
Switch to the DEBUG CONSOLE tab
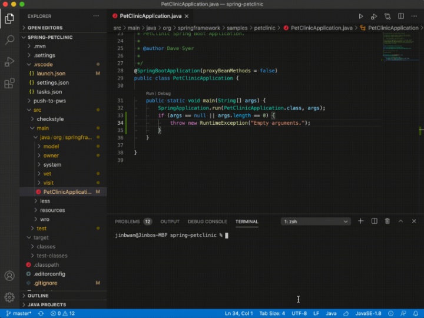pos(207,221)
